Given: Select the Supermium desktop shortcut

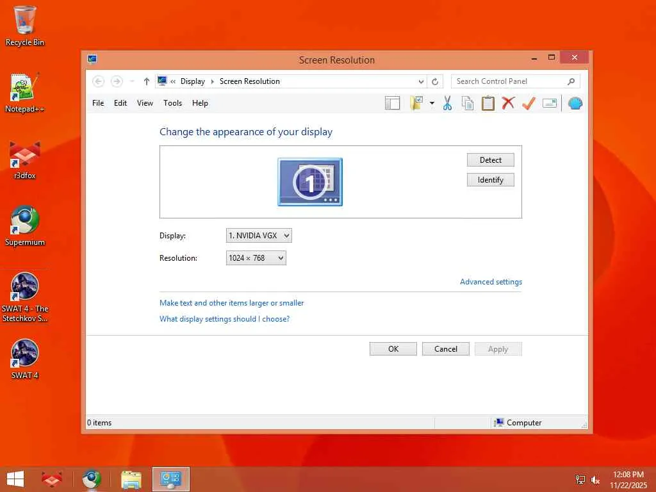Looking at the screenshot, I should click(25, 226).
